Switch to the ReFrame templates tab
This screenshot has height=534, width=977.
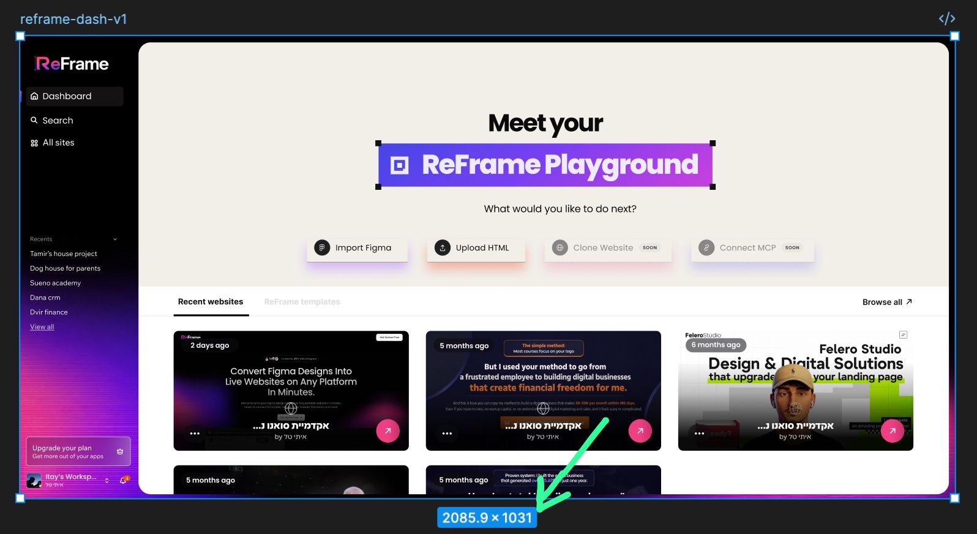(302, 302)
